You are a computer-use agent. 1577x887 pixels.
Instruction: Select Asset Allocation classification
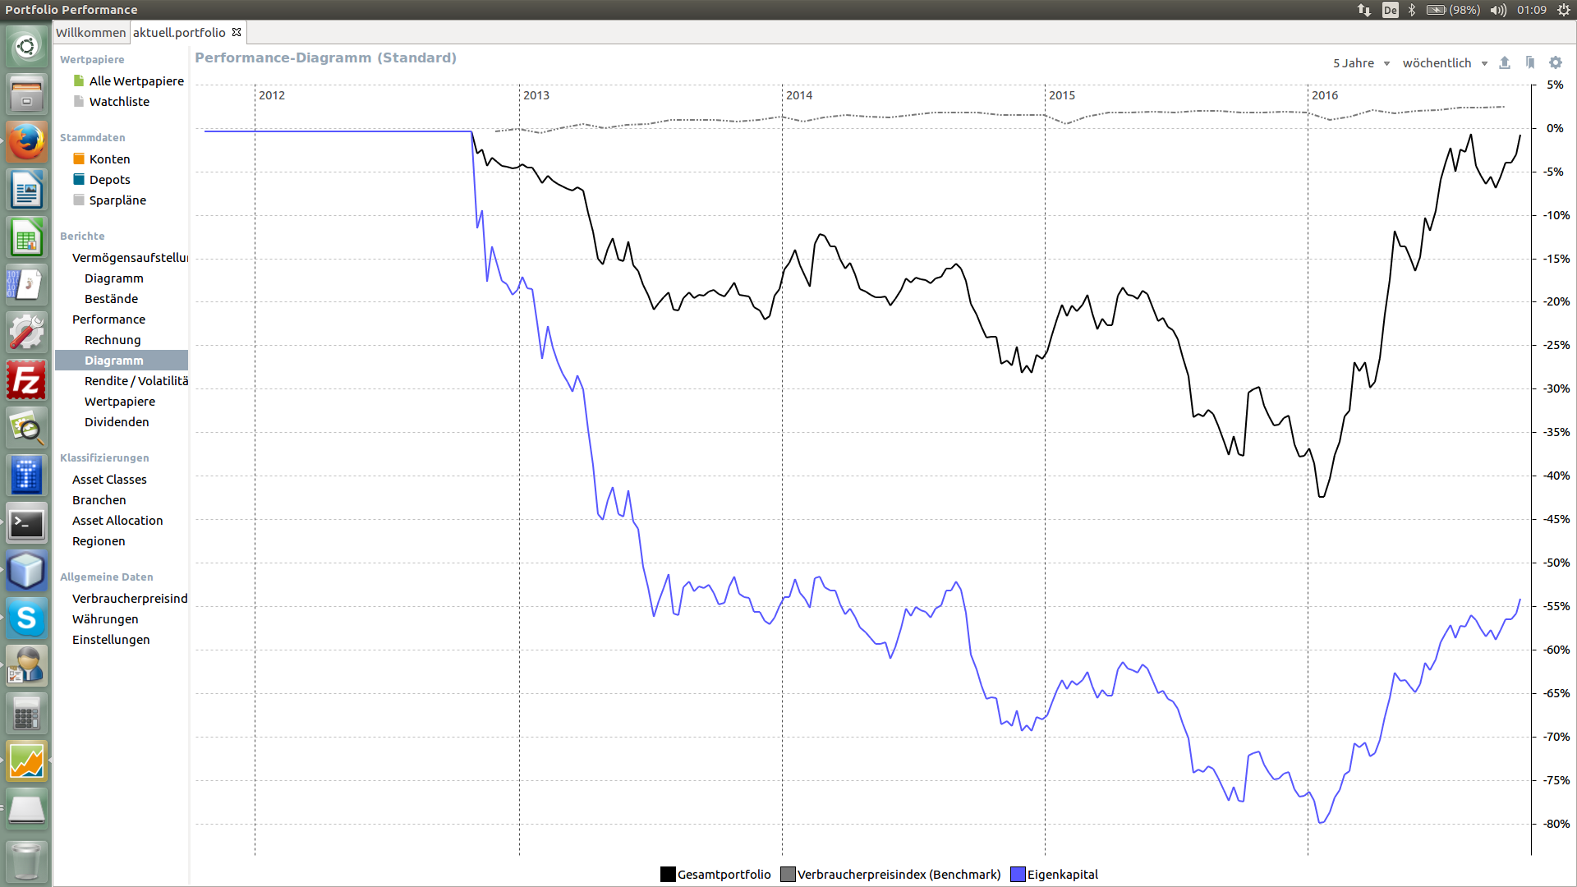[x=117, y=521]
